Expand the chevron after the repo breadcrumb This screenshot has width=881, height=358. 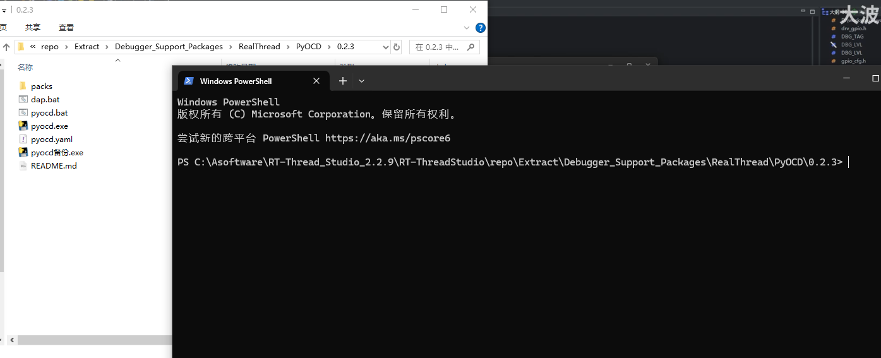[66, 47]
